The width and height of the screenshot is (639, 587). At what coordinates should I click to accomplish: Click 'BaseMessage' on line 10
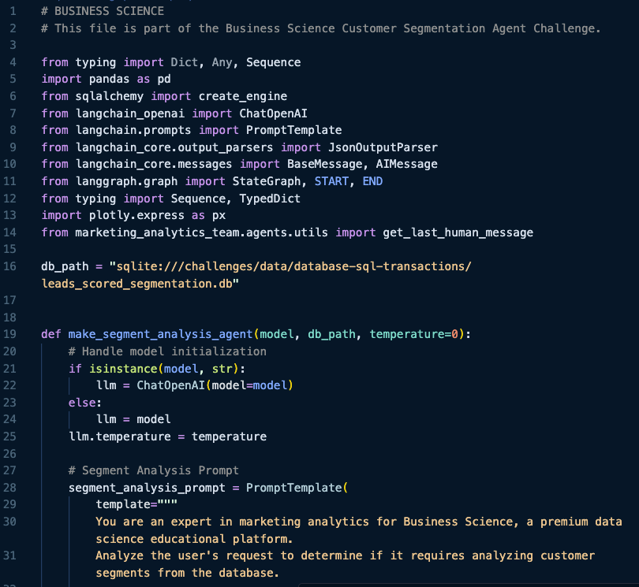tap(324, 164)
